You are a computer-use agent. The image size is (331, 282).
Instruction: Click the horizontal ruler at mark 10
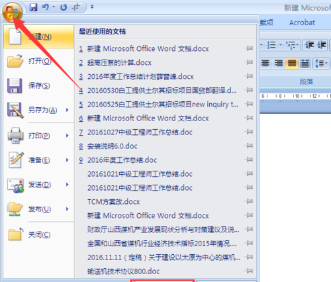click(297, 96)
